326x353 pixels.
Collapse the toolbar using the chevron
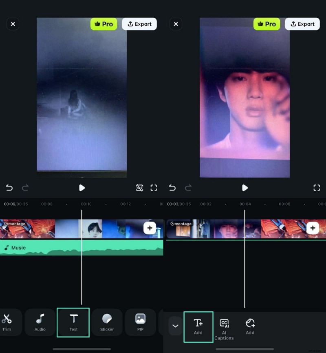[x=175, y=326]
